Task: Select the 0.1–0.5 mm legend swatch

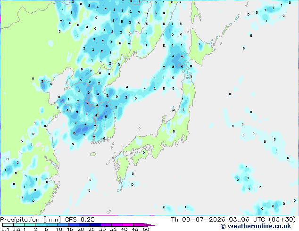Action: coord(8,225)
